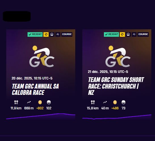Click GRC logo thumbnail on SA Calobra card

coord(42,56)
